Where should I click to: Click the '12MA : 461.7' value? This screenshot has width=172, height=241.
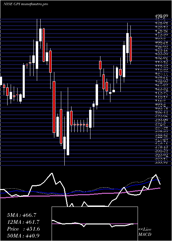click(x=23, y=222)
